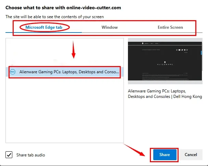Click the Alienware page preview thumbnail
This screenshot has width=208, height=166.
pos(165,61)
